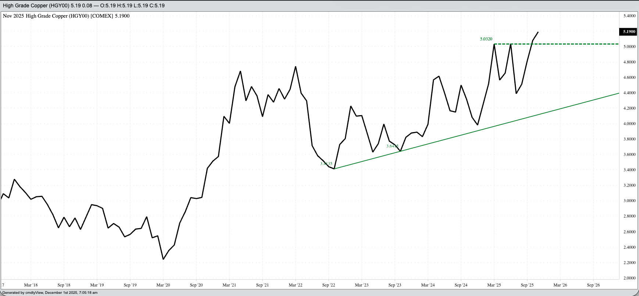The height and width of the screenshot is (296, 639).
Task: Click the 5.4000 price axis label
Action: 629,16
